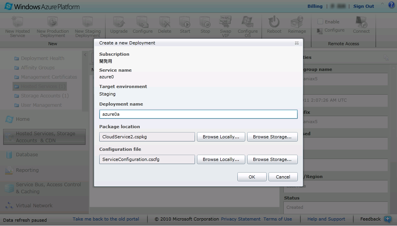This screenshot has width=397, height=226.
Task: Open the Privacy Statement link
Action: coord(241,219)
